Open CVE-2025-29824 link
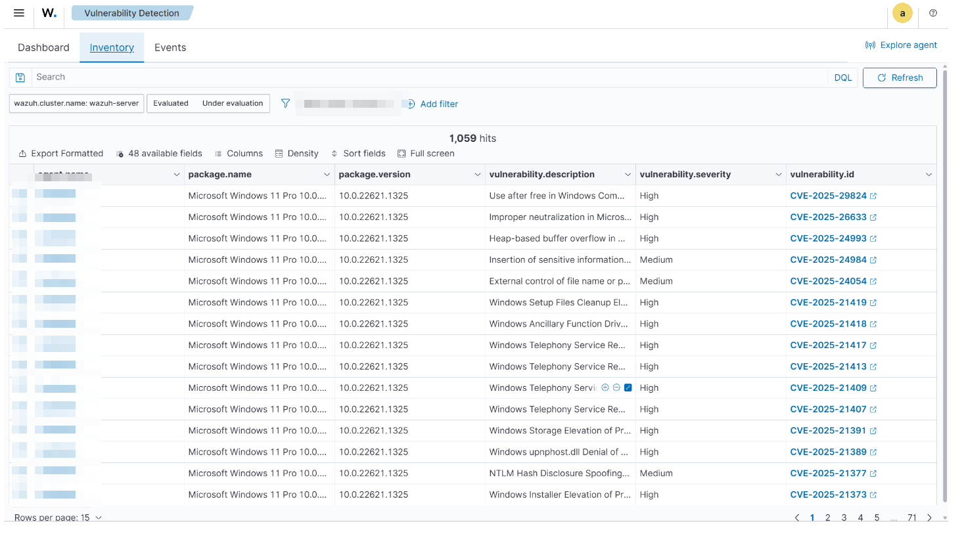This screenshot has height=534, width=964. [833, 196]
